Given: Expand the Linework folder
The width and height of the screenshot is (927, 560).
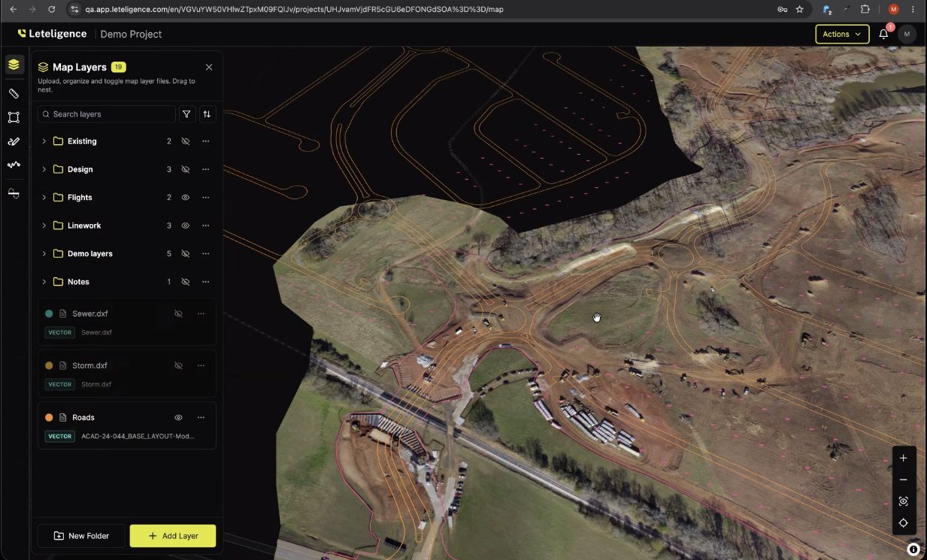Looking at the screenshot, I should (x=44, y=226).
